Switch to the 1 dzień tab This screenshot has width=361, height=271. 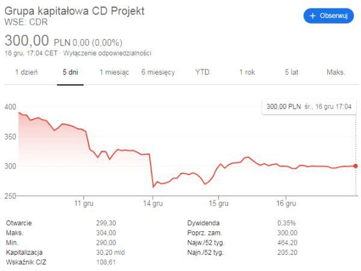coord(26,72)
